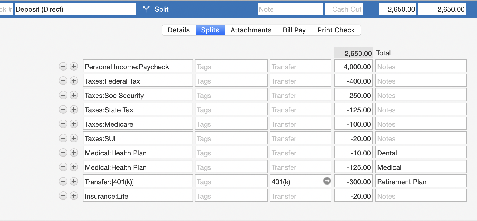The width and height of the screenshot is (477, 221).
Task: Add a split after Taxes:Federal Tax
Action: pos(74,81)
